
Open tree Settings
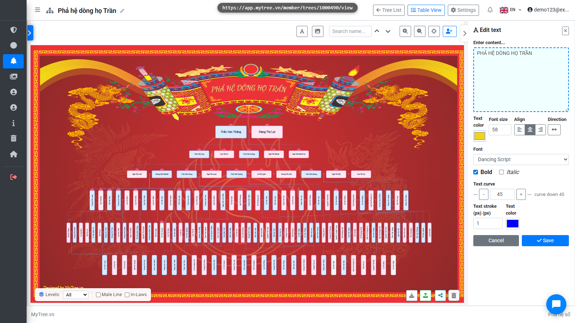click(464, 10)
